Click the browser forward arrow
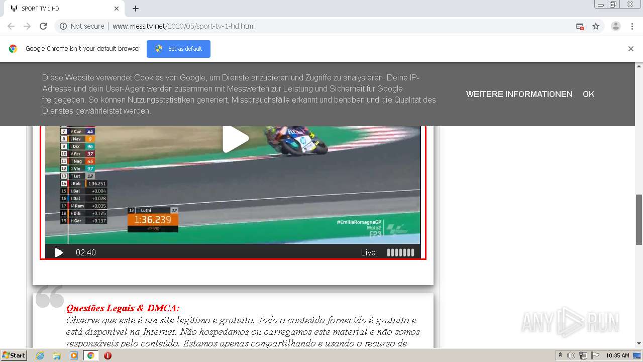This screenshot has width=643, height=362. tap(27, 26)
